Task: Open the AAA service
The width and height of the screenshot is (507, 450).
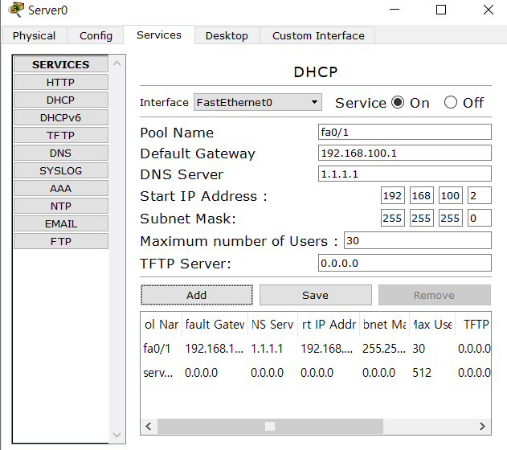Action: coord(61,188)
